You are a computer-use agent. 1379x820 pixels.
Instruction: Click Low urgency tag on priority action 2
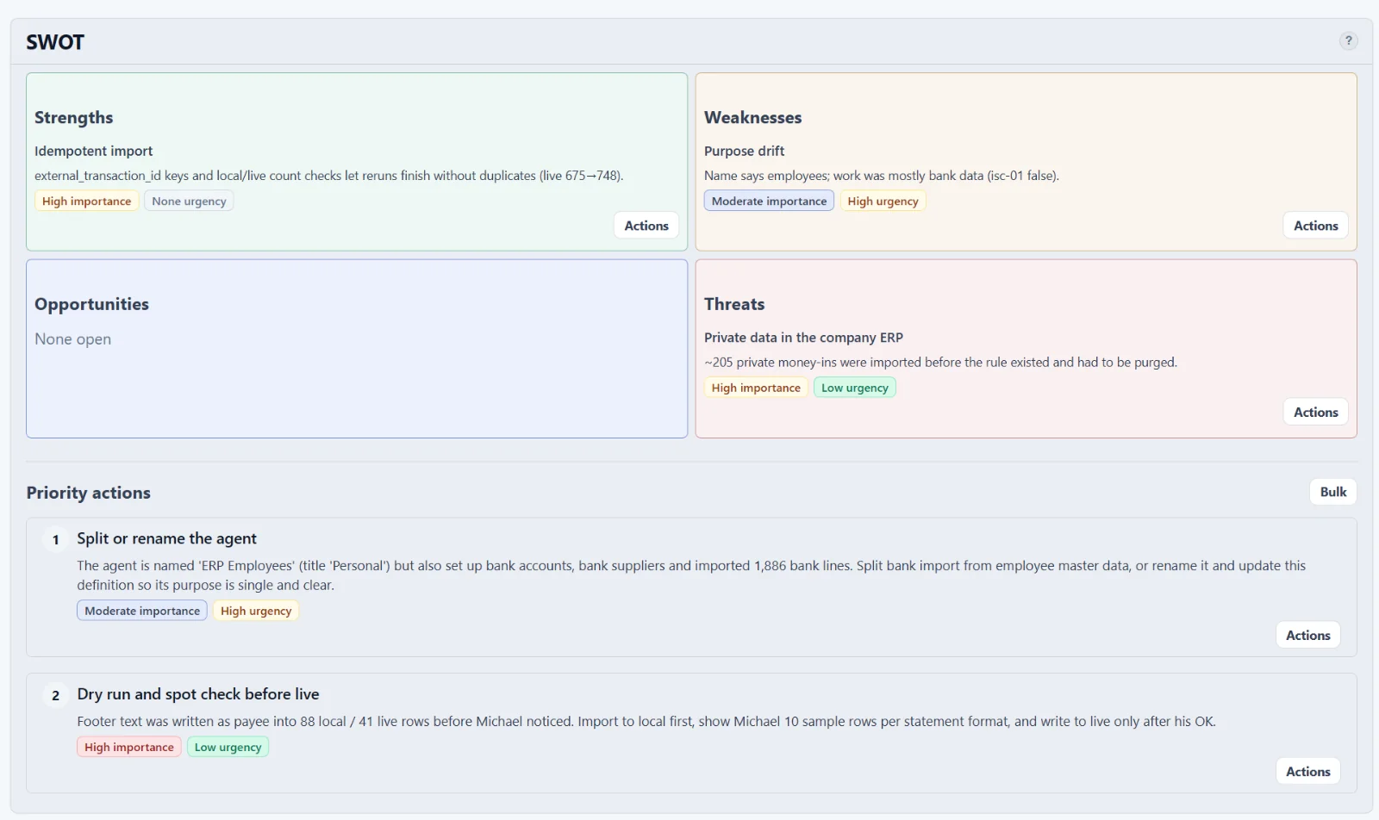pyautogui.click(x=228, y=747)
